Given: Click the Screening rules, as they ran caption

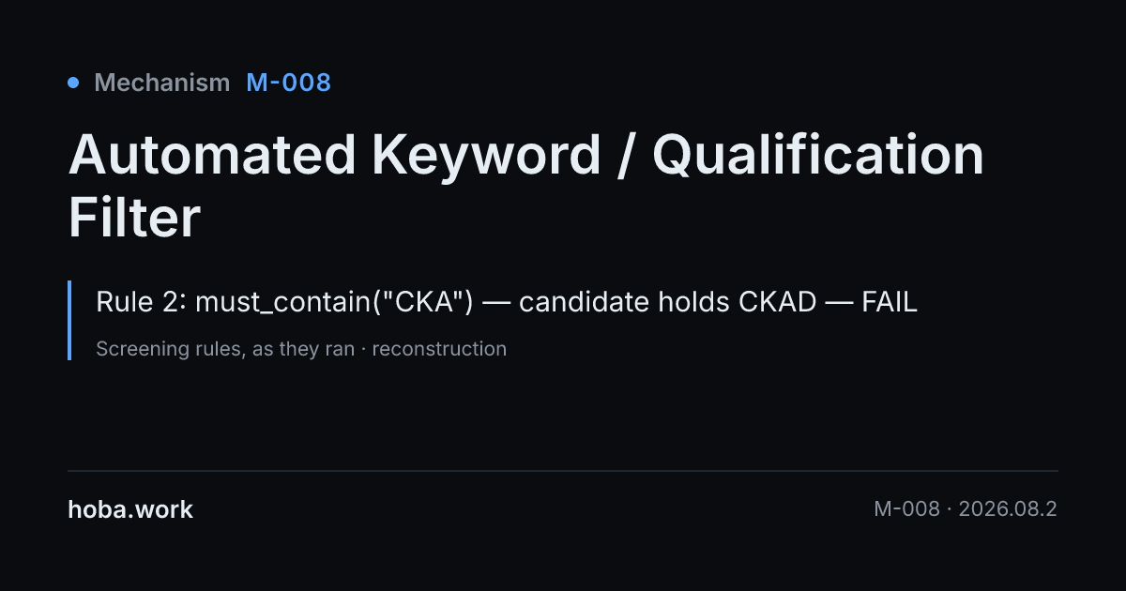Looking at the screenshot, I should [225, 349].
